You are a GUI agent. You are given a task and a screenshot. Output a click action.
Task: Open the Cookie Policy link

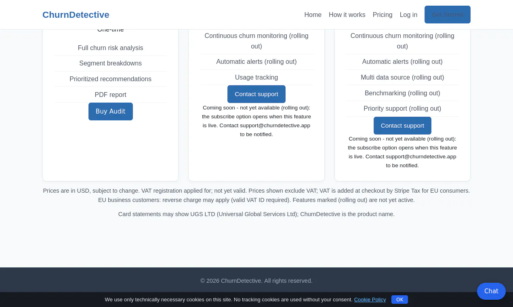[370, 300]
